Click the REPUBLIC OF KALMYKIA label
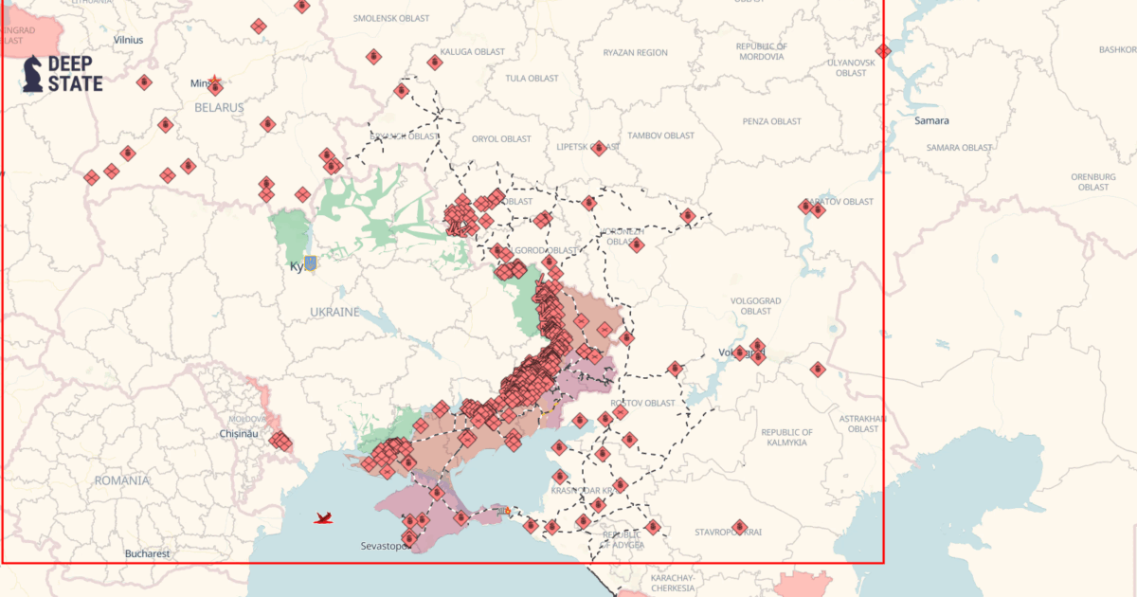The width and height of the screenshot is (1137, 597). coord(787,437)
